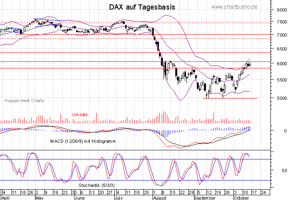The image size is (288, 200).
Task: Select the June month label
Action: 80,198
